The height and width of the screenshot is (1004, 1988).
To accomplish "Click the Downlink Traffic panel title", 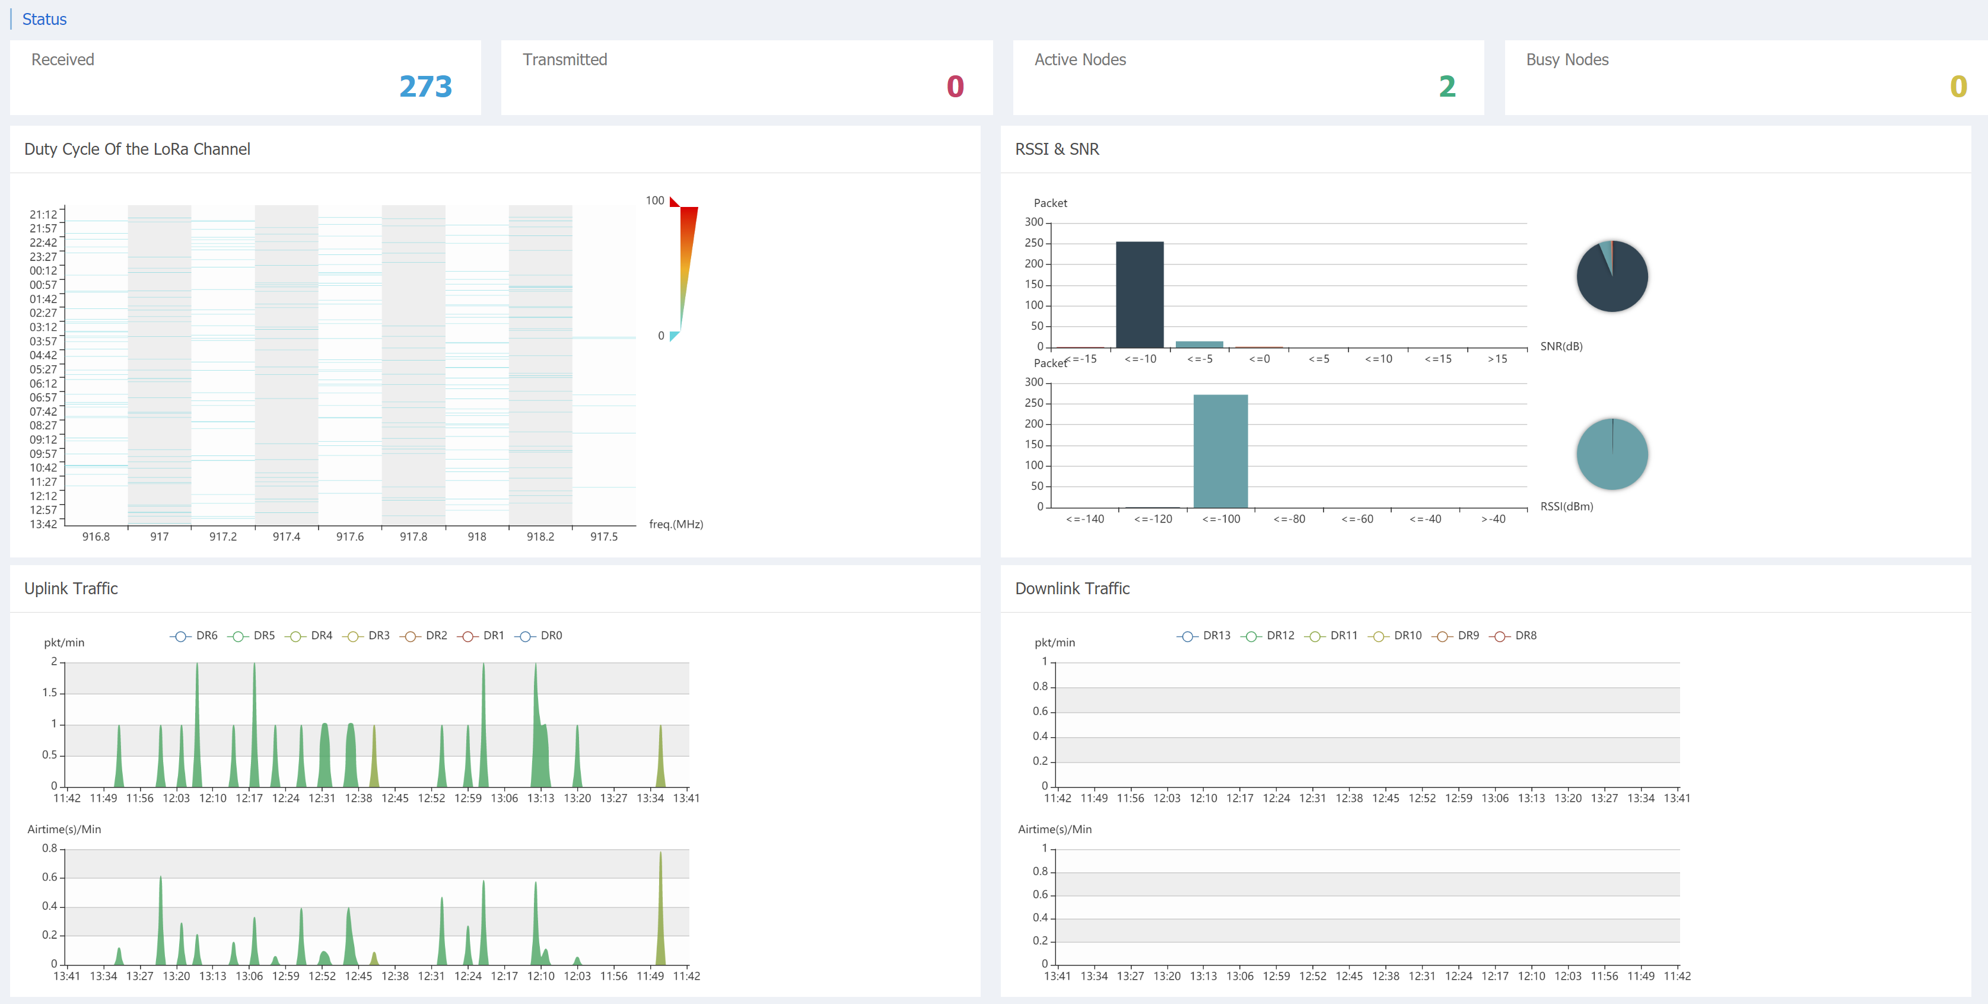I will pyautogui.click(x=1073, y=588).
